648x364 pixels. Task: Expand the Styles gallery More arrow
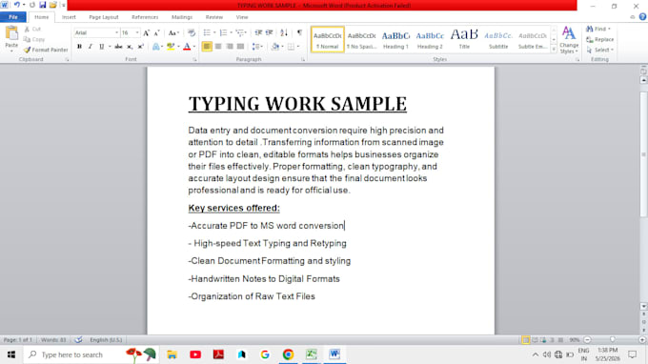click(554, 50)
